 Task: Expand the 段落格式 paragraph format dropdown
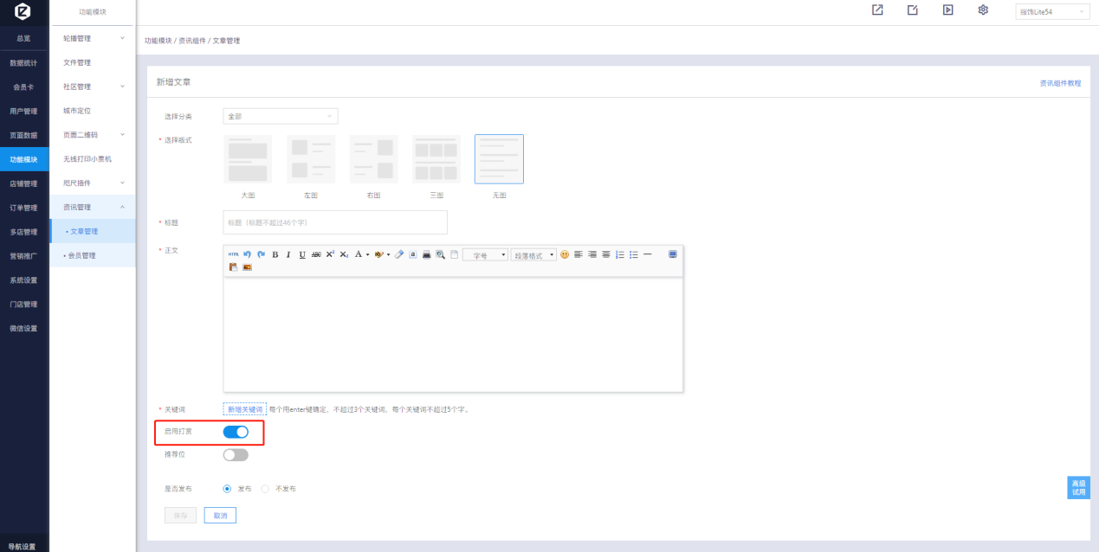tap(533, 255)
